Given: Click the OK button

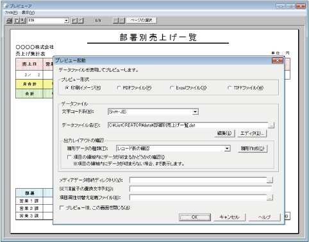Looking at the screenshot, I should (x=195, y=217).
